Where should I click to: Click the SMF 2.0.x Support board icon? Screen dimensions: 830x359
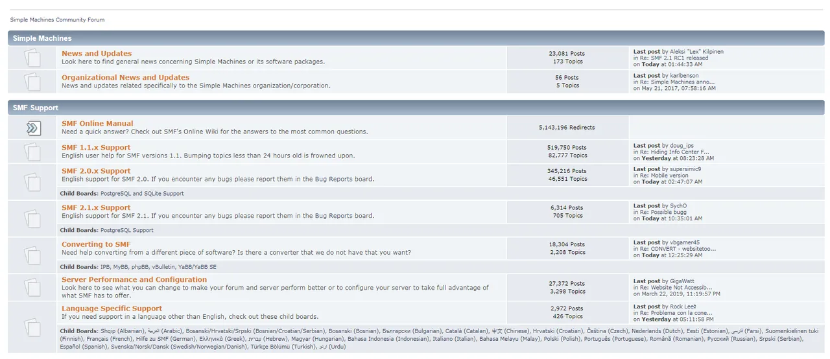(x=32, y=181)
